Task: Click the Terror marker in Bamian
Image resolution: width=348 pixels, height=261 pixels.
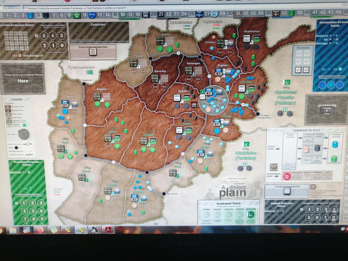Action: click(194, 105)
